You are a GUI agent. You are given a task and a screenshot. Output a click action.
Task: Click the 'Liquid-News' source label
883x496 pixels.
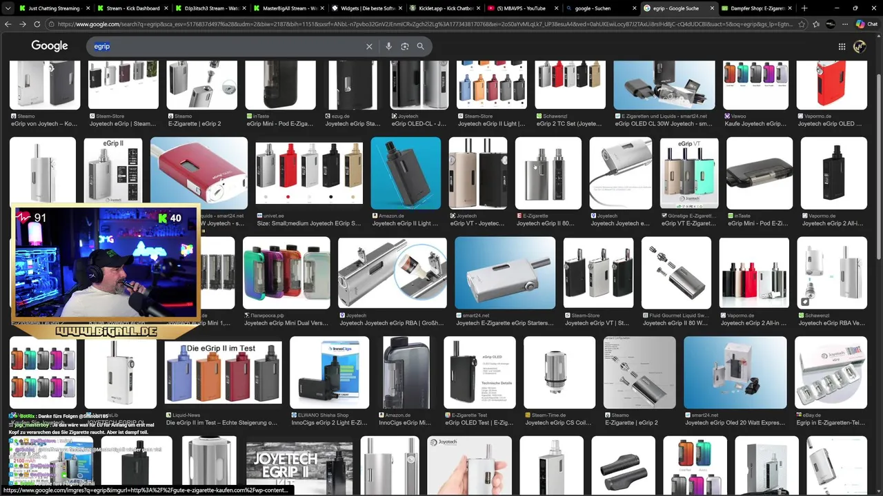[x=186, y=415]
